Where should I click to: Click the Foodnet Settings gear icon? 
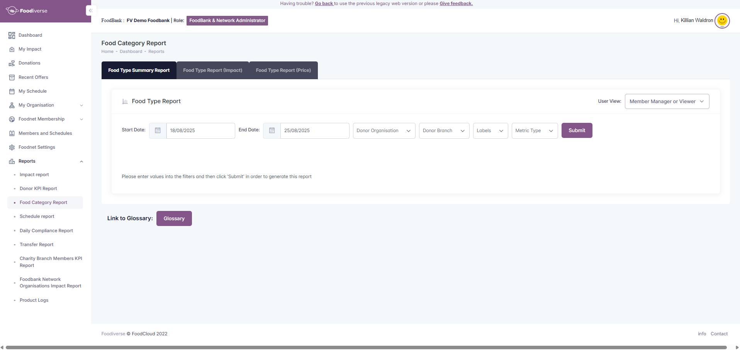(12, 148)
